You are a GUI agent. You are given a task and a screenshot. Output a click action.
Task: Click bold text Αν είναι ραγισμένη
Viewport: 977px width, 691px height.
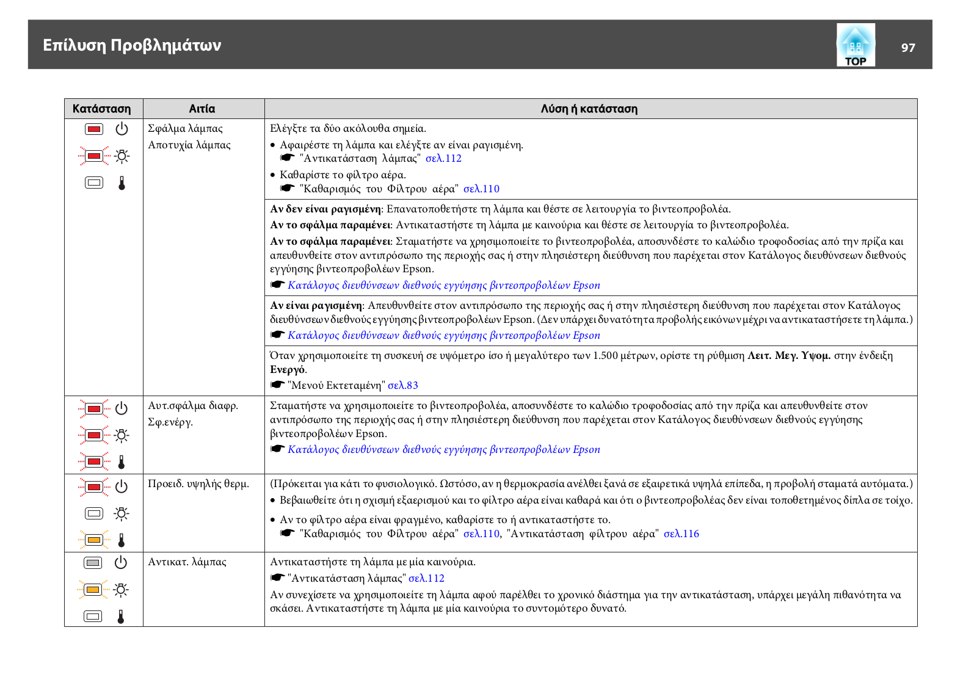(316, 306)
